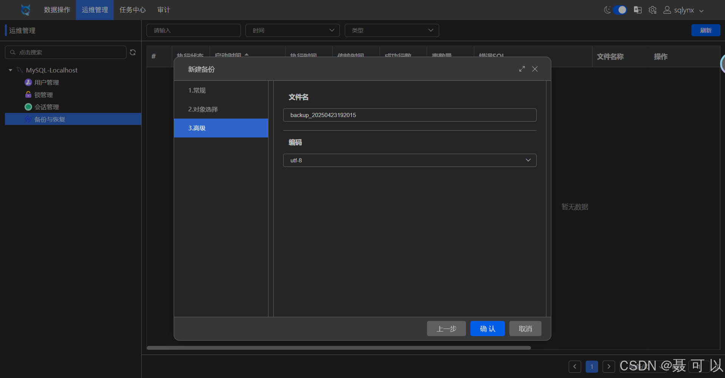Select step 3.高级
Image resolution: width=725 pixels, height=378 pixels.
[x=221, y=128]
